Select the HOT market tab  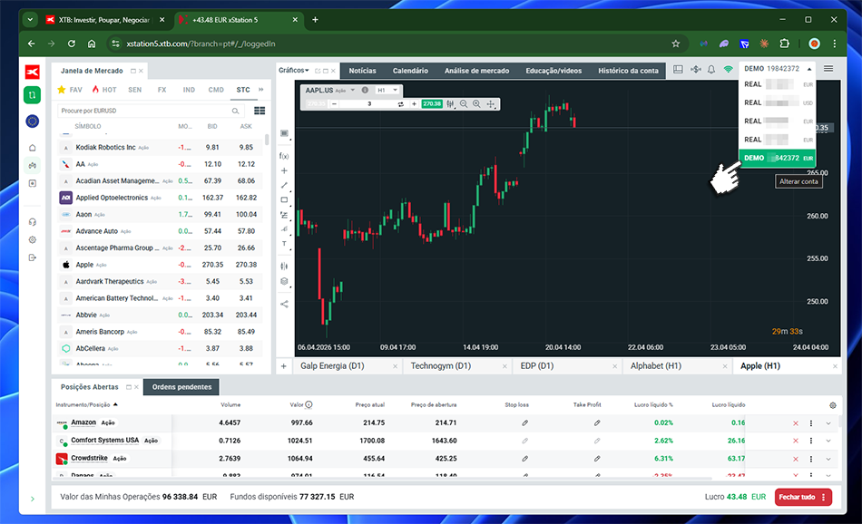click(104, 90)
